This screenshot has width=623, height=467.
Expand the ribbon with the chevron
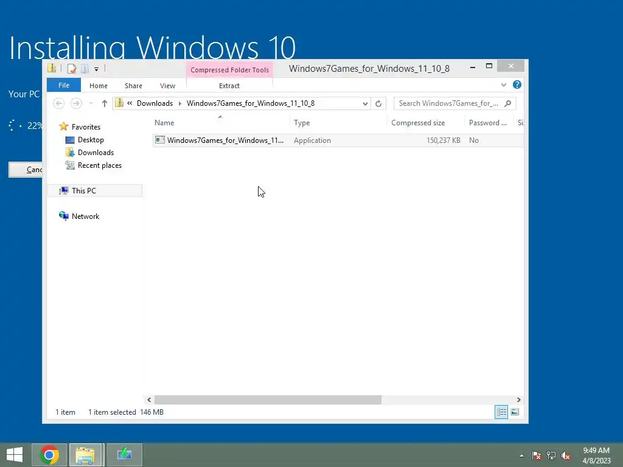click(x=503, y=85)
